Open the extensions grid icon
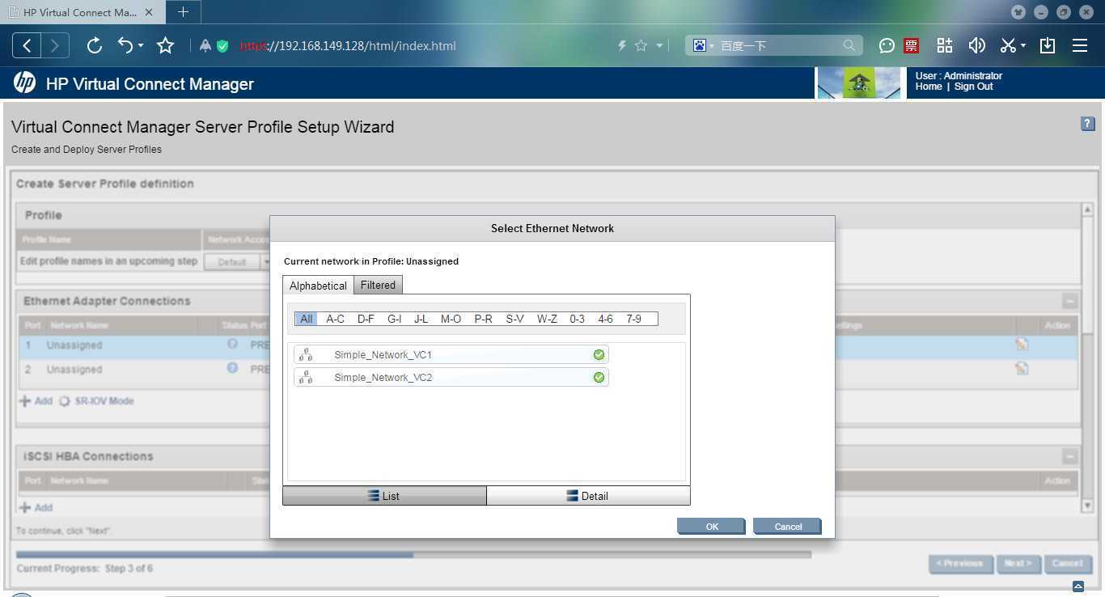This screenshot has width=1105, height=597. [945, 46]
